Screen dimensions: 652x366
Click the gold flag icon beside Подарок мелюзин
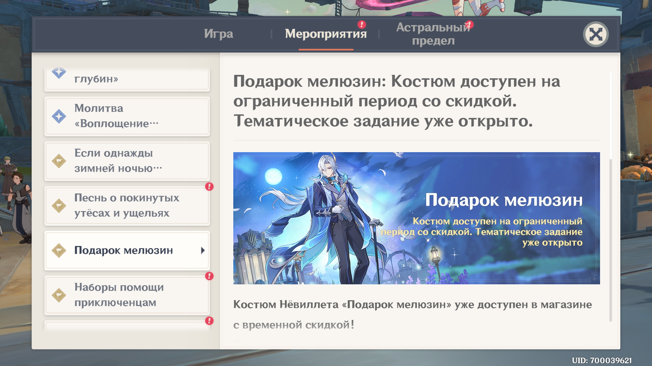59,250
